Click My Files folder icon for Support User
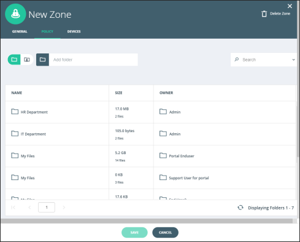The image size is (300, 242). pyautogui.click(x=15, y=178)
